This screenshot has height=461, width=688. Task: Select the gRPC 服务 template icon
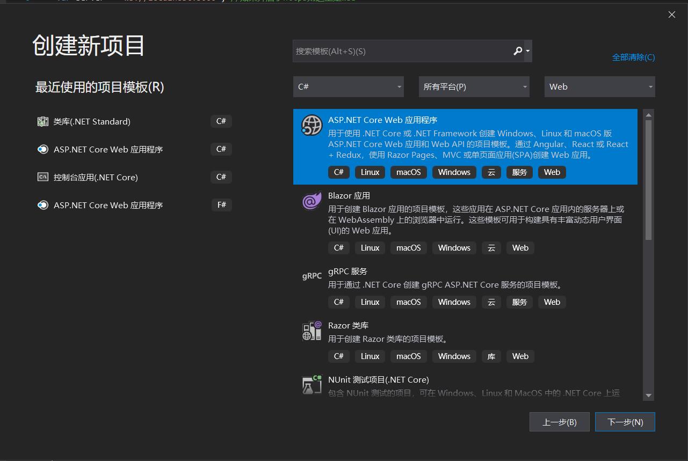(312, 276)
